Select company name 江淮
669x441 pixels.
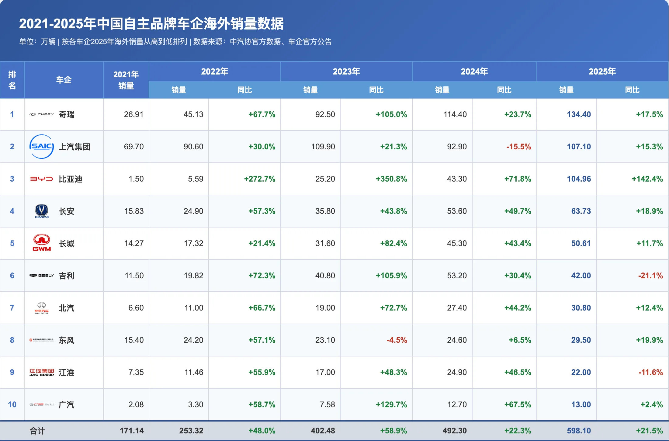(x=67, y=373)
